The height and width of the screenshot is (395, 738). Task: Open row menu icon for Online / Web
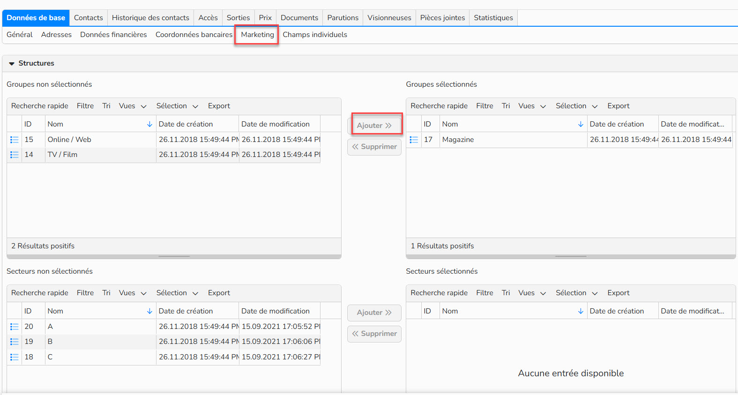(x=15, y=140)
